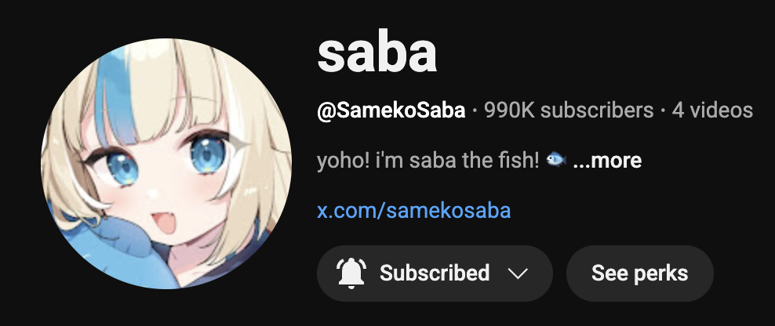Viewport: 775px width, 326px height.
Task: Click the 990K subscribers count
Action: (569, 110)
